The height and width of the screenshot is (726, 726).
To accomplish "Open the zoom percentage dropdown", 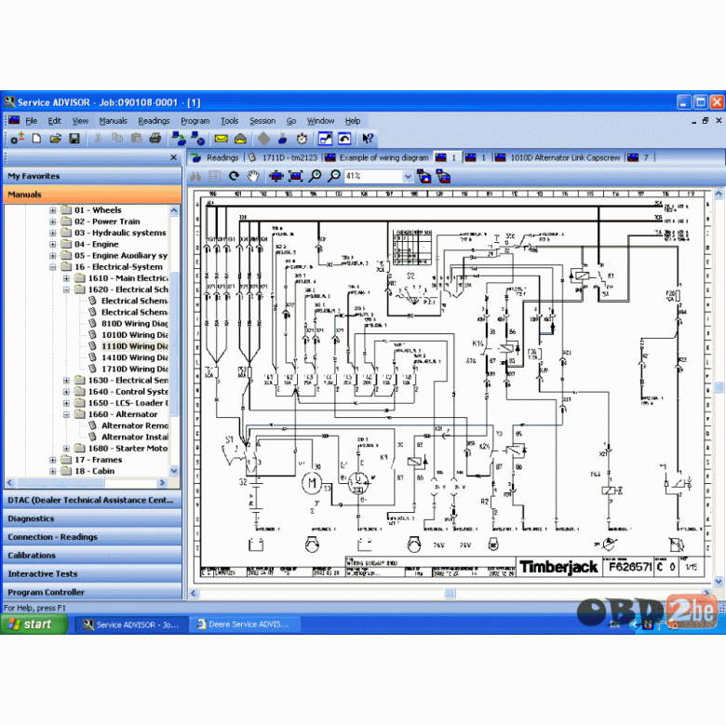I will [408, 177].
